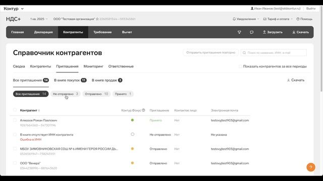Open the filter funnel icon in navbar
The height and width of the screenshot is (181, 323).
(239, 32)
